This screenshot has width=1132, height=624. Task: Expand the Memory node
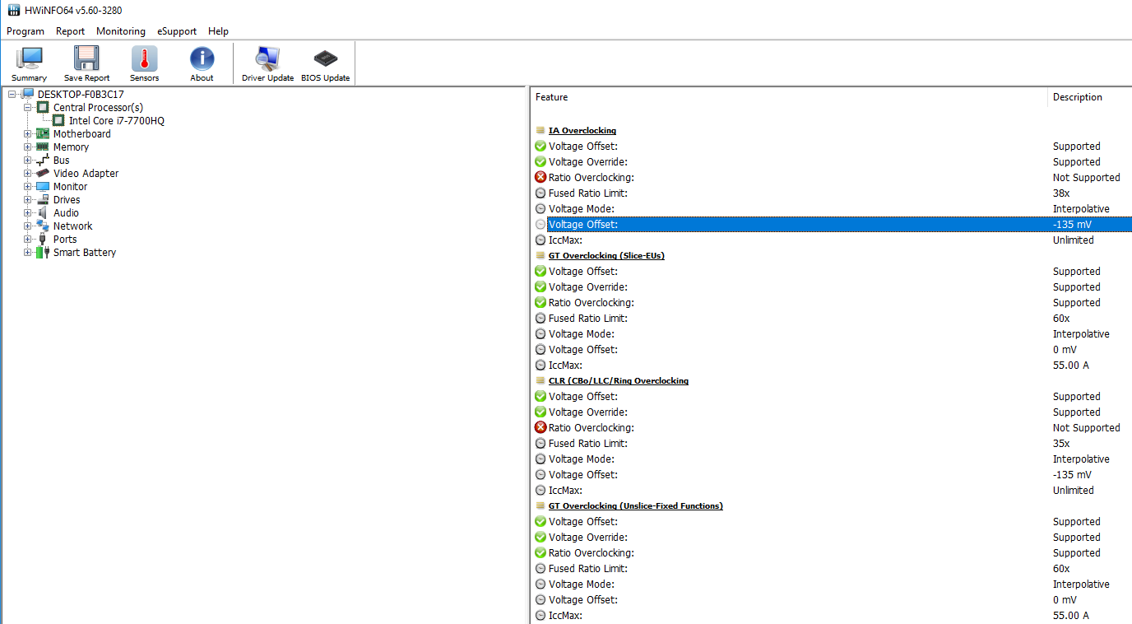(28, 147)
